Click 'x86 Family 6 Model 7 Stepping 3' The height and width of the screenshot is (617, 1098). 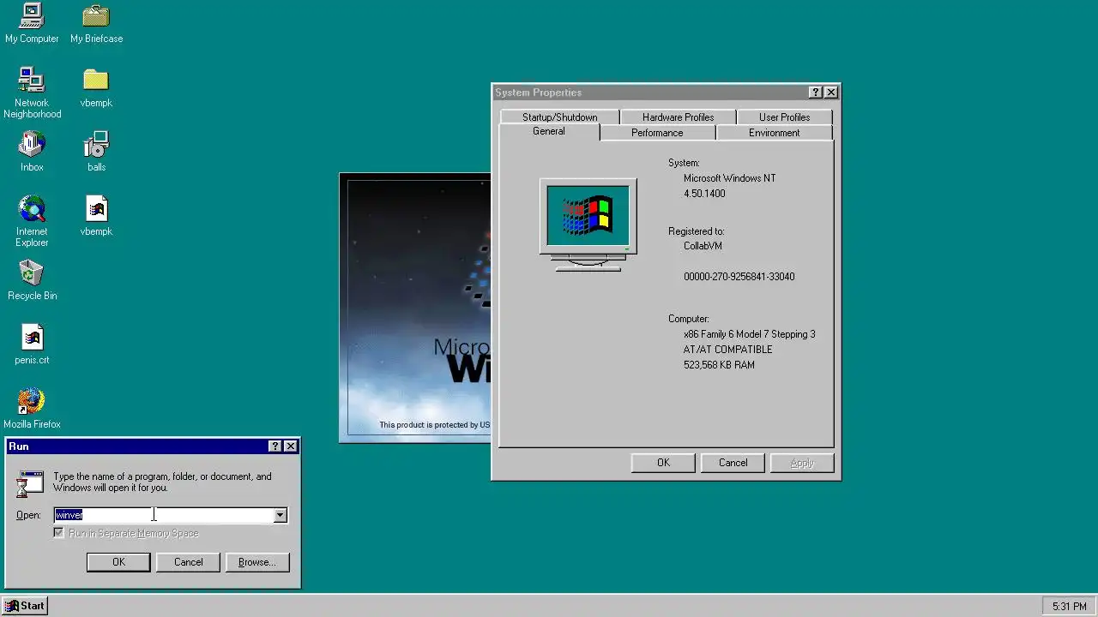(x=749, y=334)
